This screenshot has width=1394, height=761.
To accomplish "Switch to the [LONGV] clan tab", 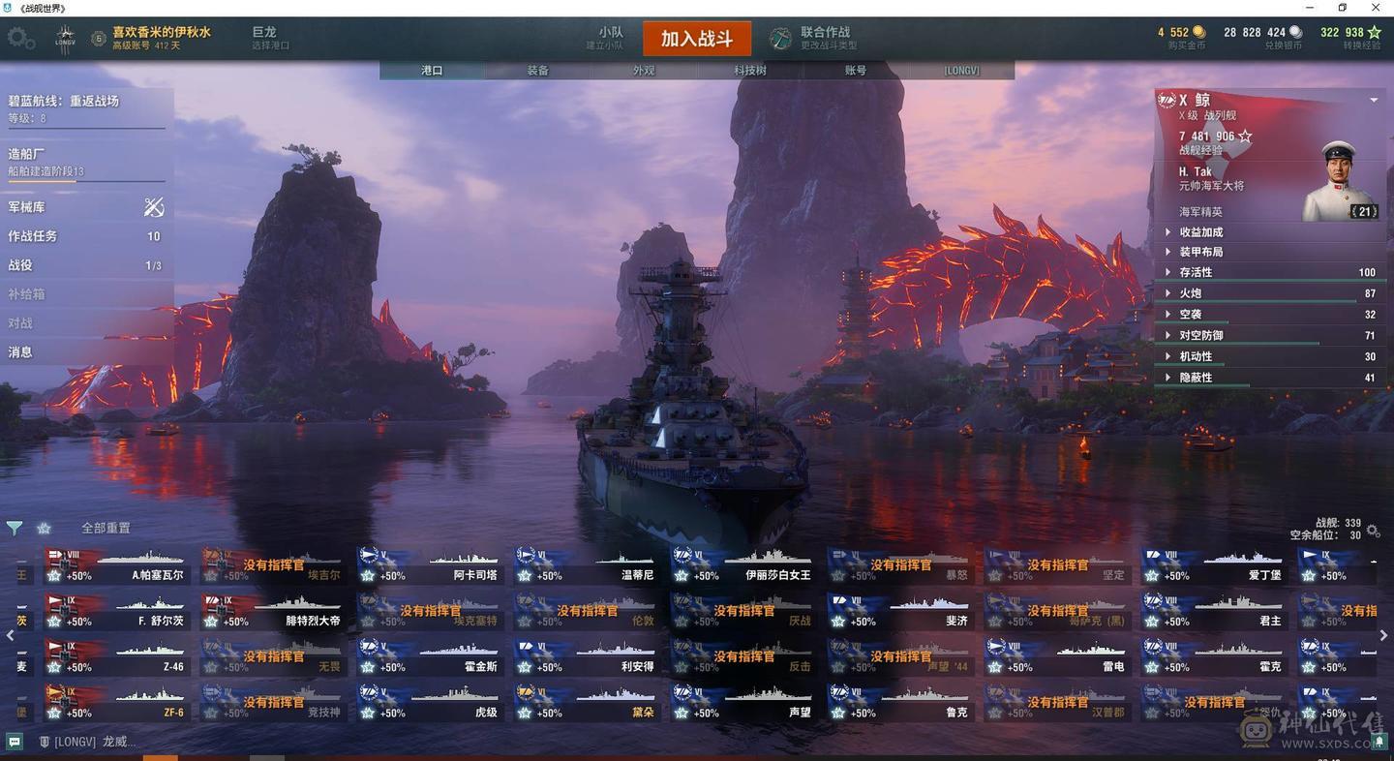I will click(962, 71).
